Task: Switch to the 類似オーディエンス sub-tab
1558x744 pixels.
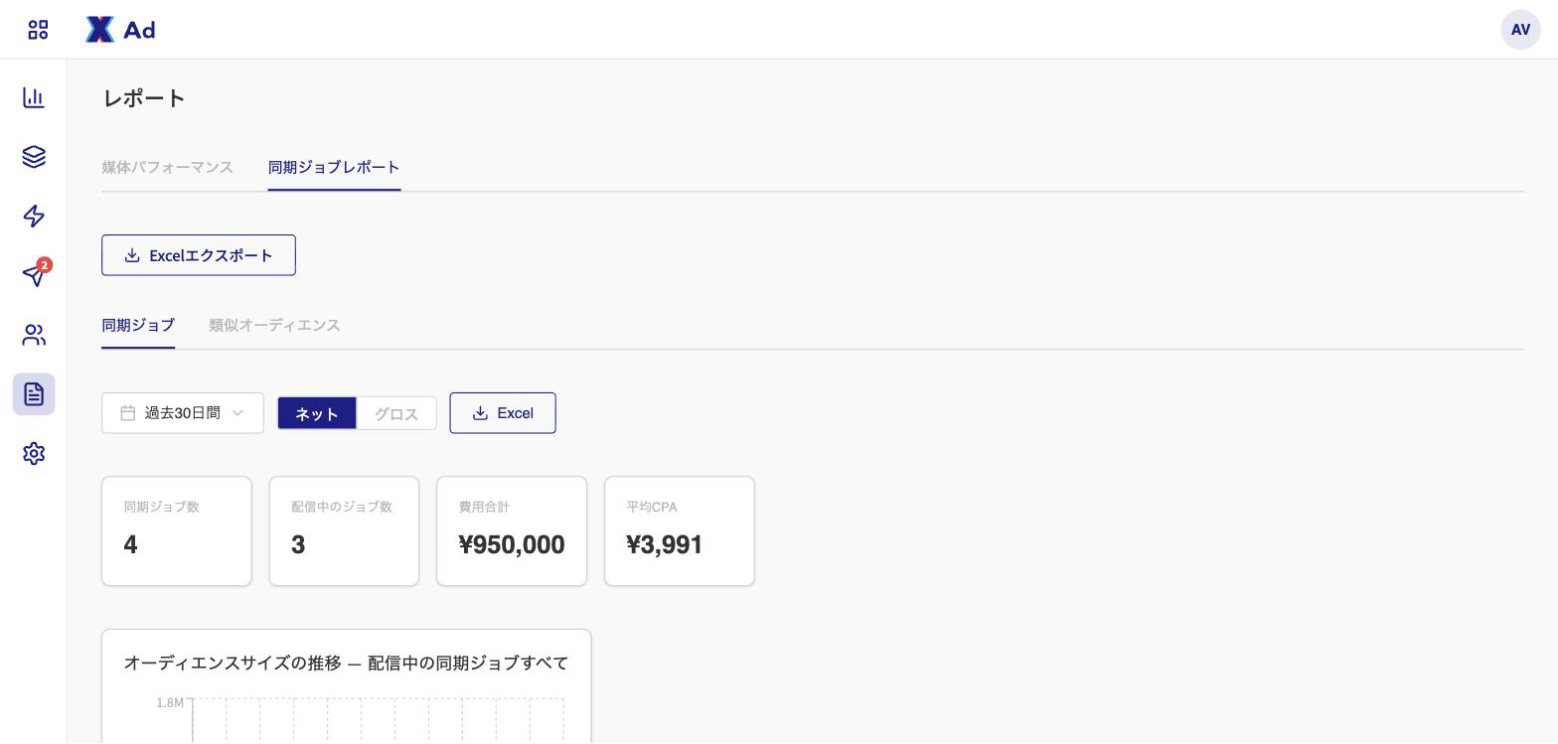Action: (x=274, y=325)
